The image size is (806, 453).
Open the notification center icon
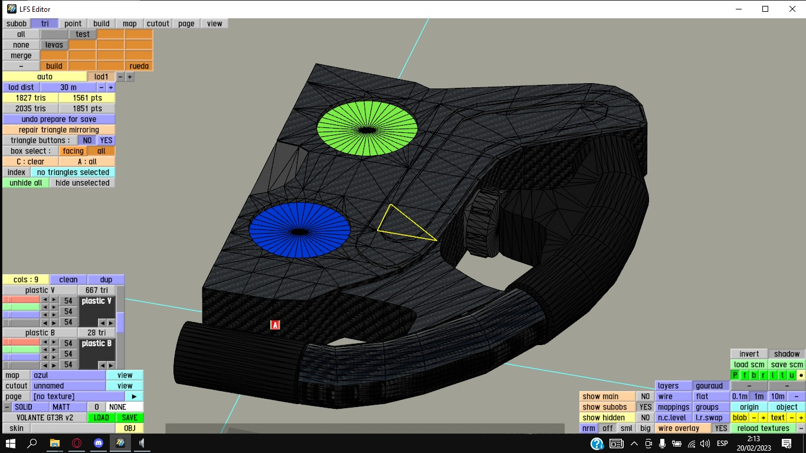tap(787, 443)
